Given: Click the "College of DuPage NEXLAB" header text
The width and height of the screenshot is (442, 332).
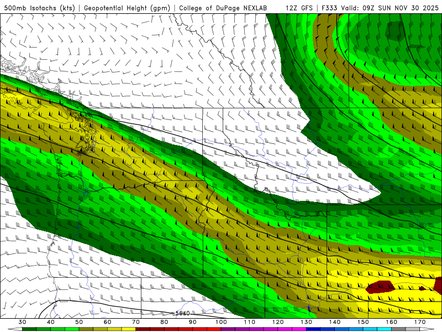Looking at the screenshot, I should (x=223, y=8).
